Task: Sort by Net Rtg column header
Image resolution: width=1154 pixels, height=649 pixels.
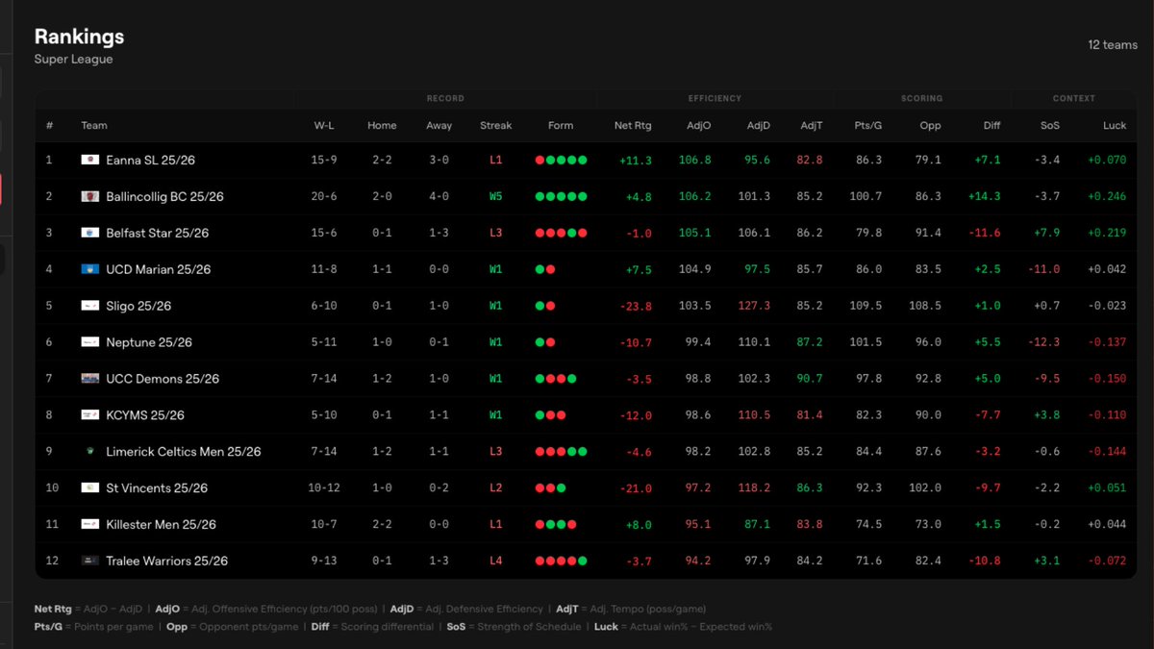Action: (633, 126)
